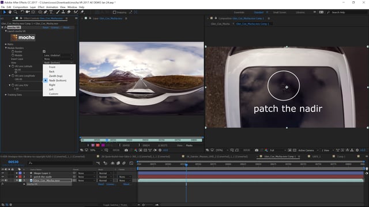Expand the Tracking Data section
The height and width of the screenshot is (207, 369).
pyautogui.click(x=6, y=94)
